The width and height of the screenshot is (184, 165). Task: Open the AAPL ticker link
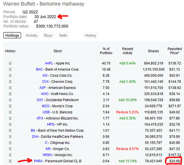click(49, 63)
